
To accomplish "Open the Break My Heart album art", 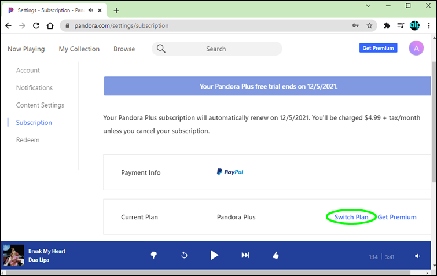I will click(x=13, y=255).
